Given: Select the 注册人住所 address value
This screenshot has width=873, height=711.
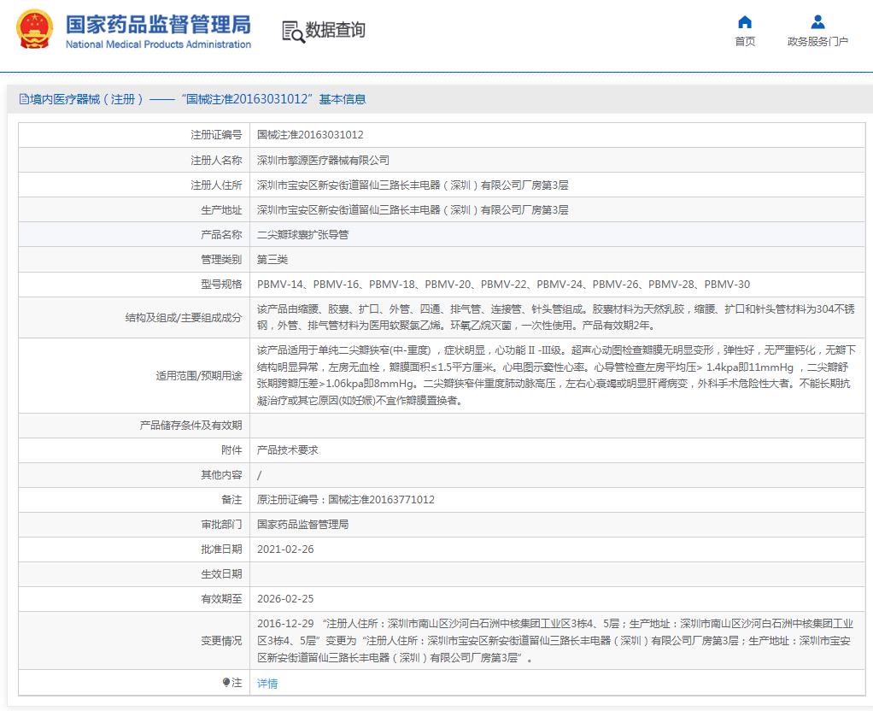Looking at the screenshot, I should point(413,185).
